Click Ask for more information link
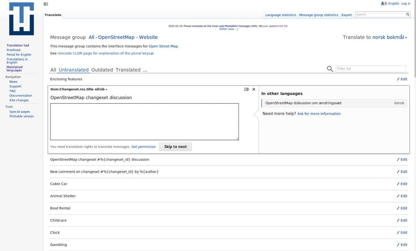 [319, 114]
